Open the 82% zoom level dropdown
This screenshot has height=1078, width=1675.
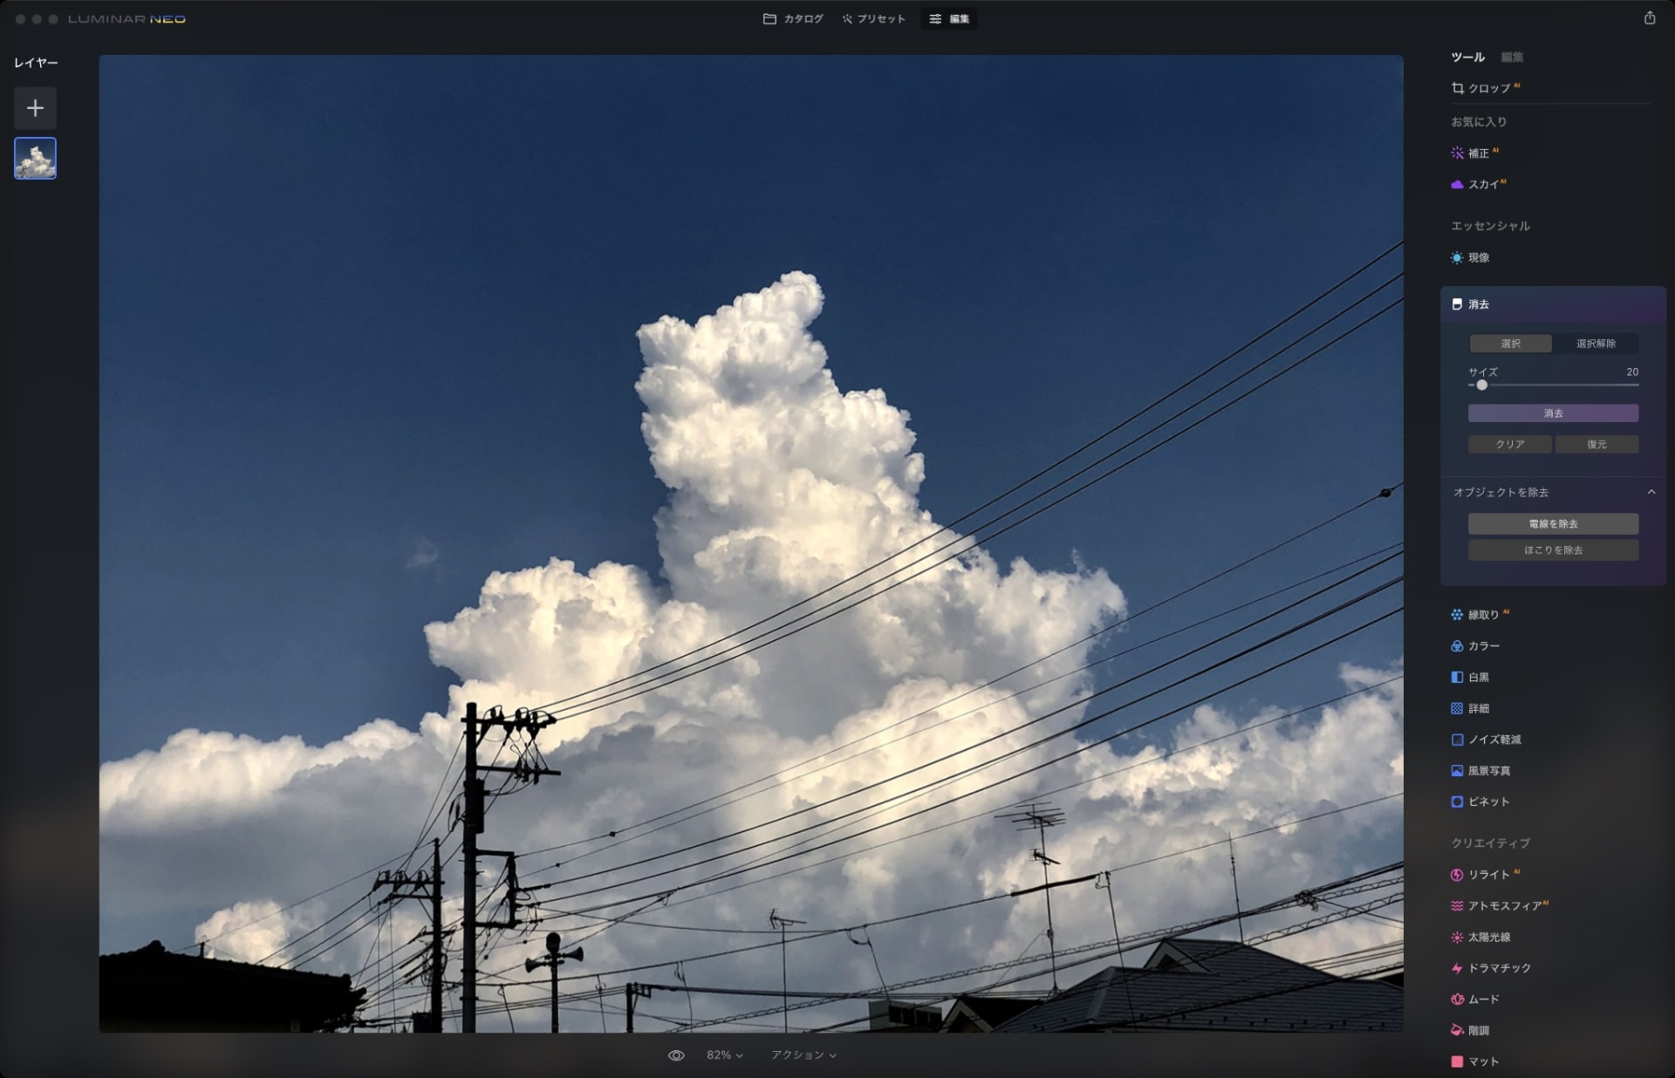(724, 1055)
